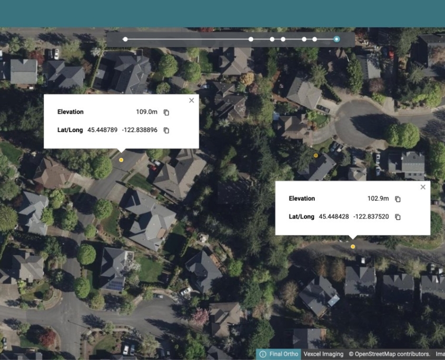
Task: Click the yellow marker below the left popup
Action: click(122, 161)
